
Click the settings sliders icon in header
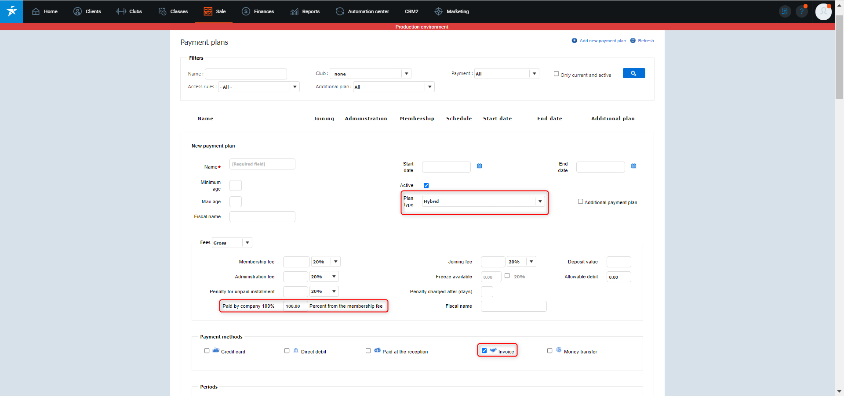click(x=785, y=11)
